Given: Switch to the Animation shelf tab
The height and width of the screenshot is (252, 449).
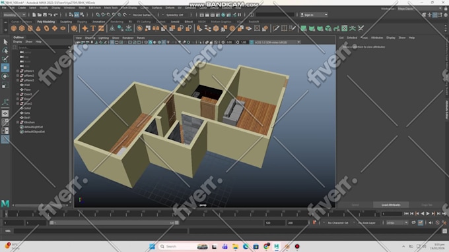Looking at the screenshot, I should [x=98, y=22].
